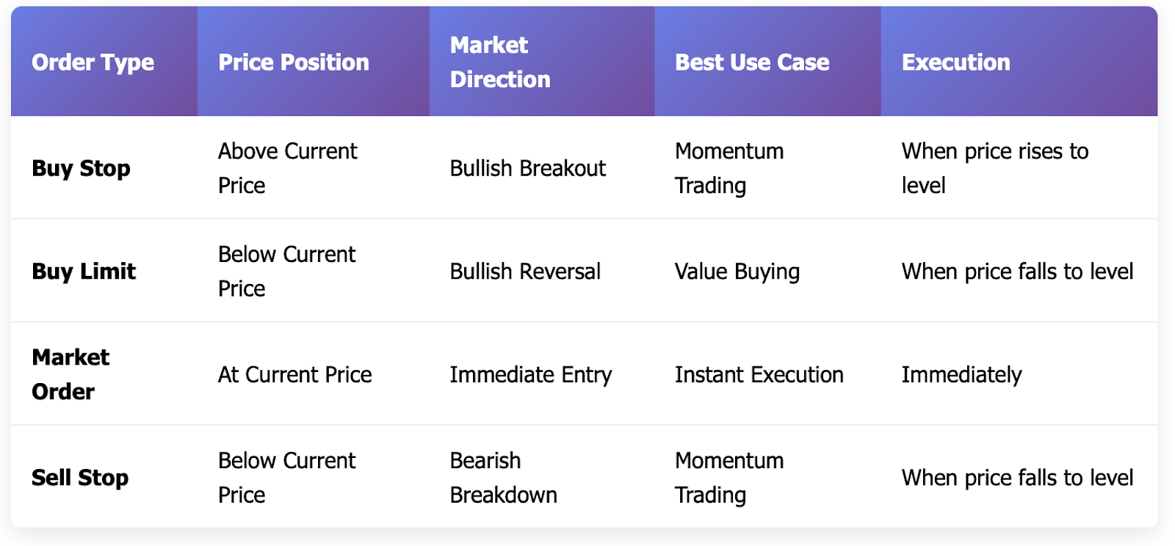Viewport: 1175px width, 546px height.
Task: Click the Bullish Breakout cell
Action: pyautogui.click(x=528, y=168)
